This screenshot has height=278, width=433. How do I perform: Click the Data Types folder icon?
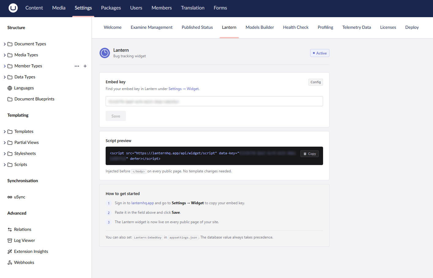click(10, 77)
